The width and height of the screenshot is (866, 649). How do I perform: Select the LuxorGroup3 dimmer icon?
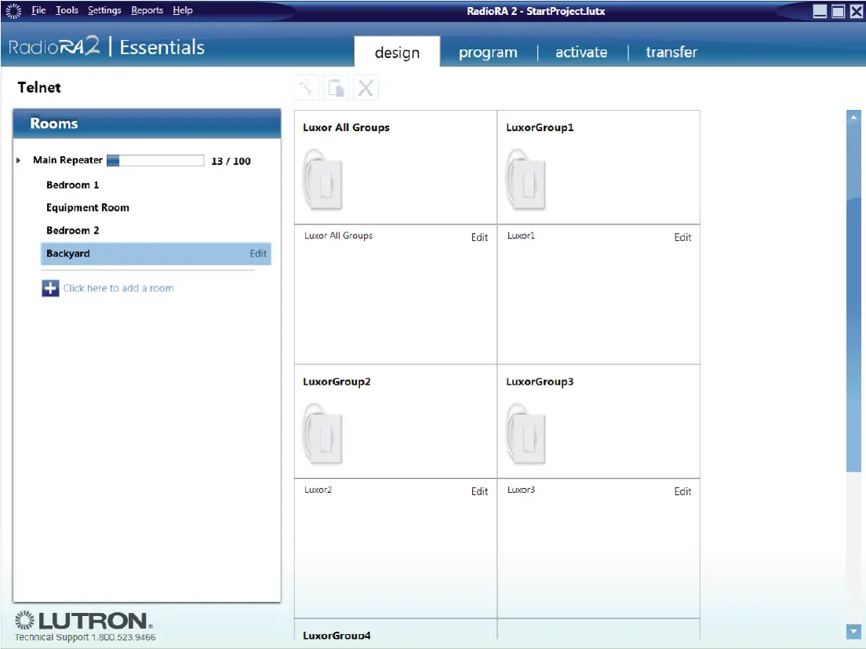pos(526,434)
